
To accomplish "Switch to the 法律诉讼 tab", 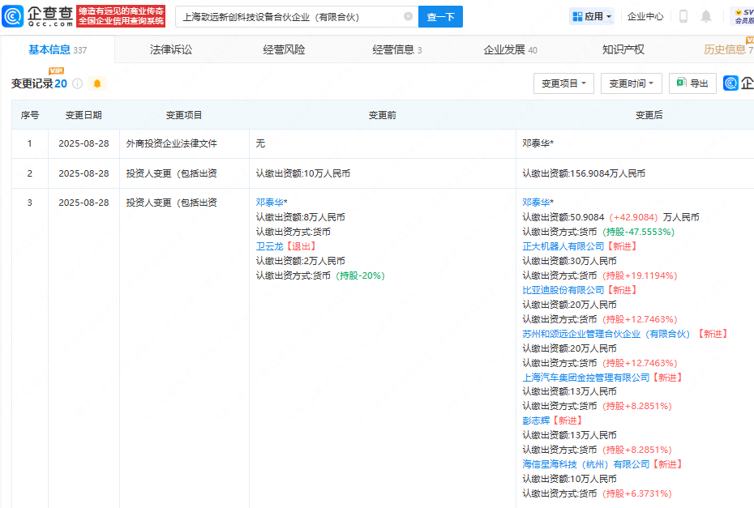I will coord(171,49).
